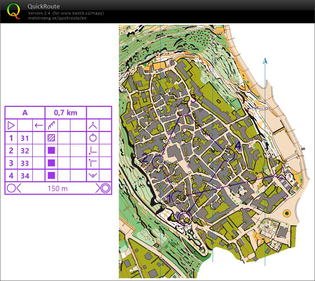
Task: Click the filled square symbol in row 34
Action: (x=51, y=175)
